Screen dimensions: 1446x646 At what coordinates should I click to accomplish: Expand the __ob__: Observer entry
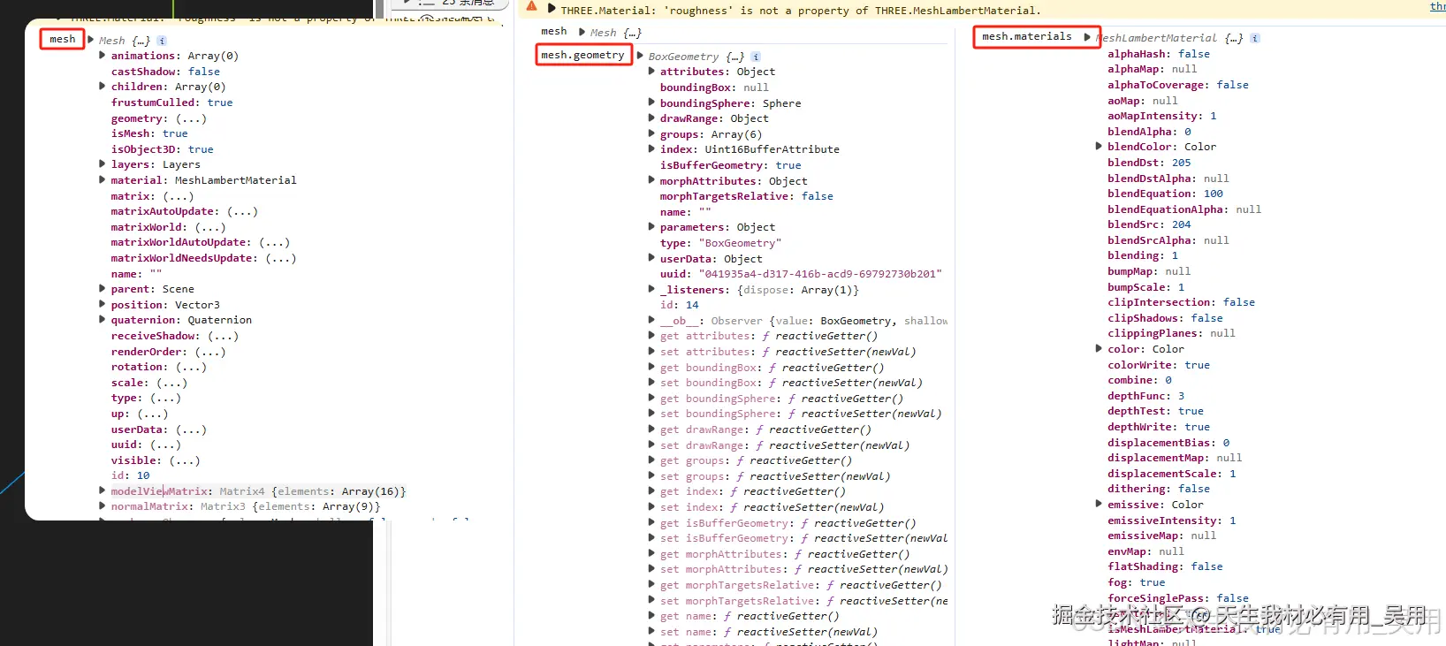pos(651,321)
